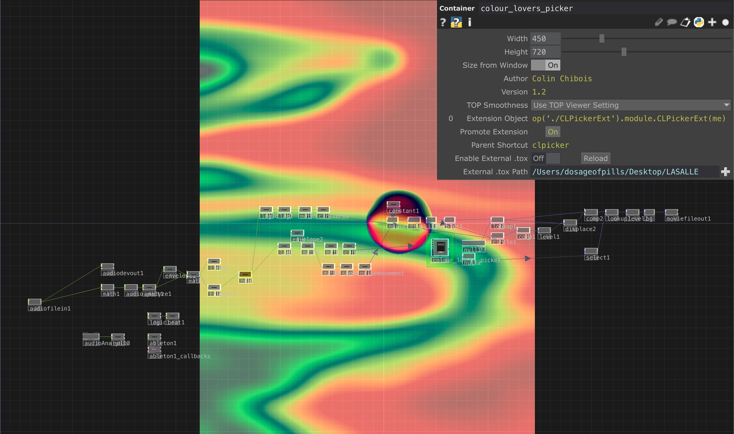Click the pencil edit icon in parameter header

tap(659, 22)
